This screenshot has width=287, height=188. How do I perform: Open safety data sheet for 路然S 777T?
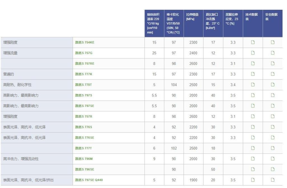pyautogui.click(x=272, y=148)
